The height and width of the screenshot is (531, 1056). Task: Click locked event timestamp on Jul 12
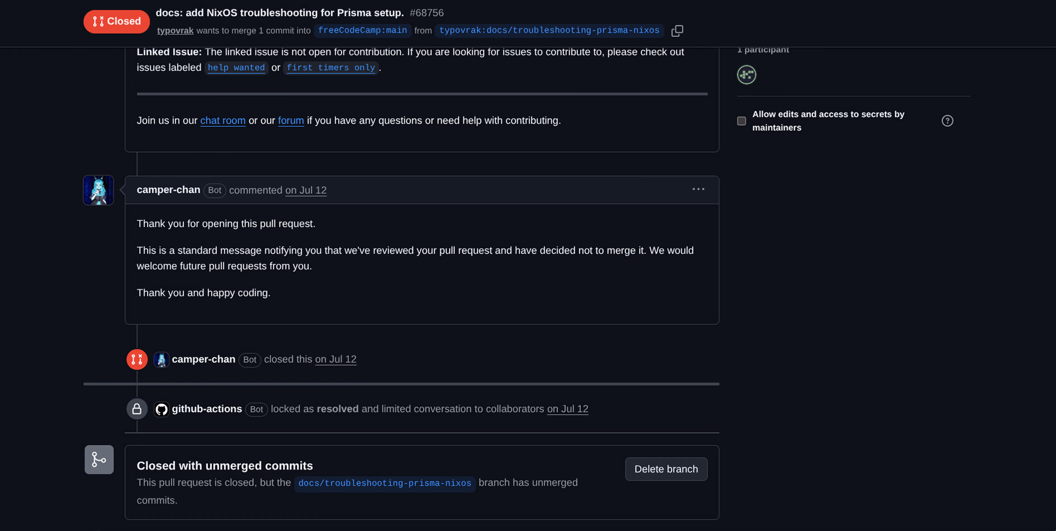[567, 409]
